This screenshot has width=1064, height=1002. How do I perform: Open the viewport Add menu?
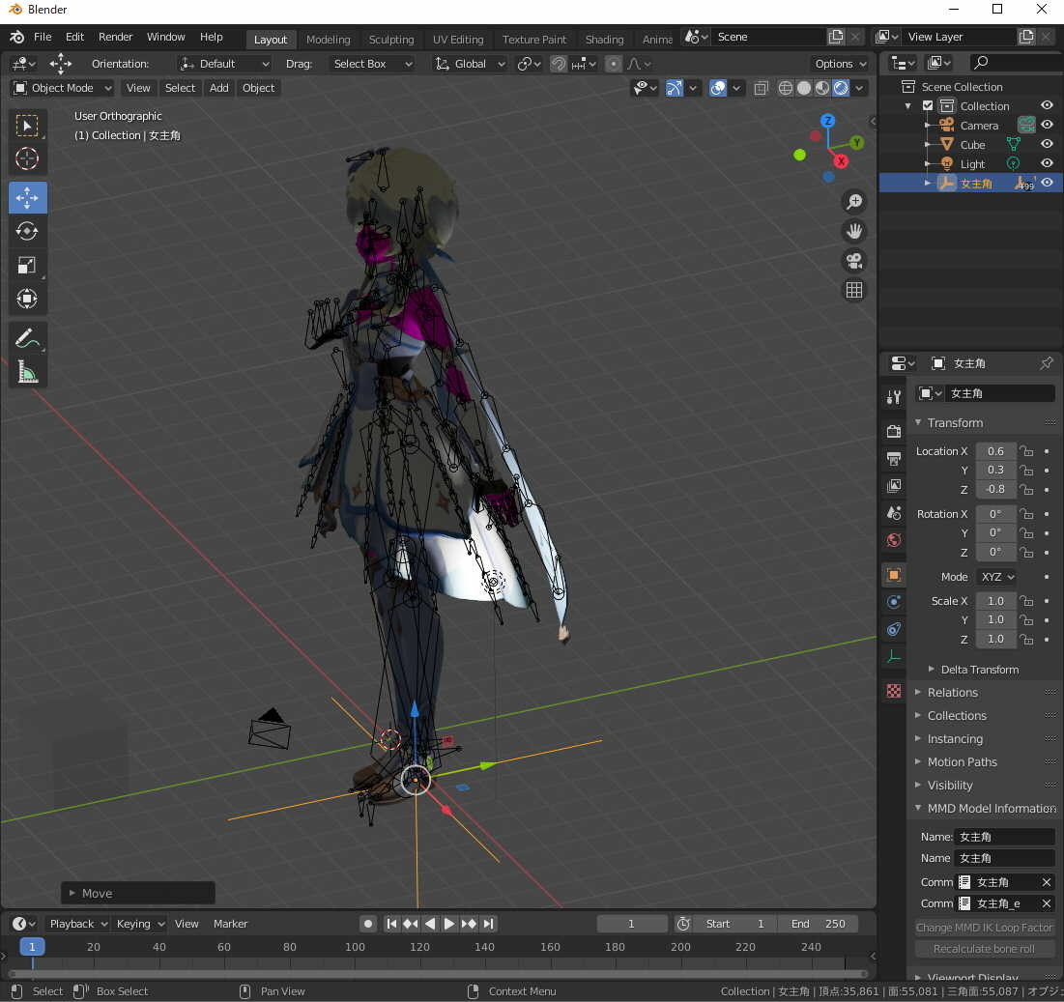pos(218,88)
